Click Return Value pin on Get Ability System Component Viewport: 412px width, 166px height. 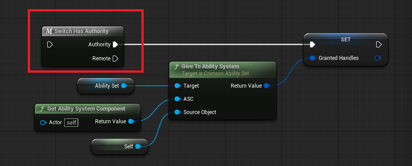point(131,122)
